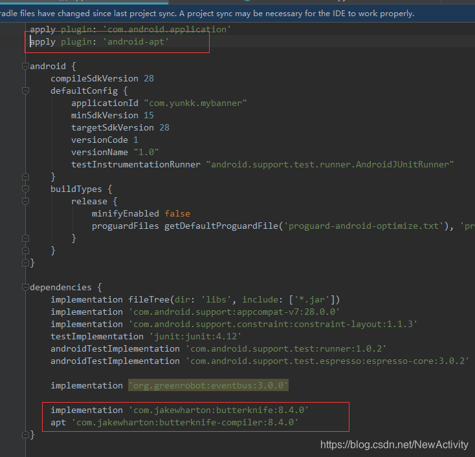Collapse the defaultConfig block fold marker

pos(26,90)
